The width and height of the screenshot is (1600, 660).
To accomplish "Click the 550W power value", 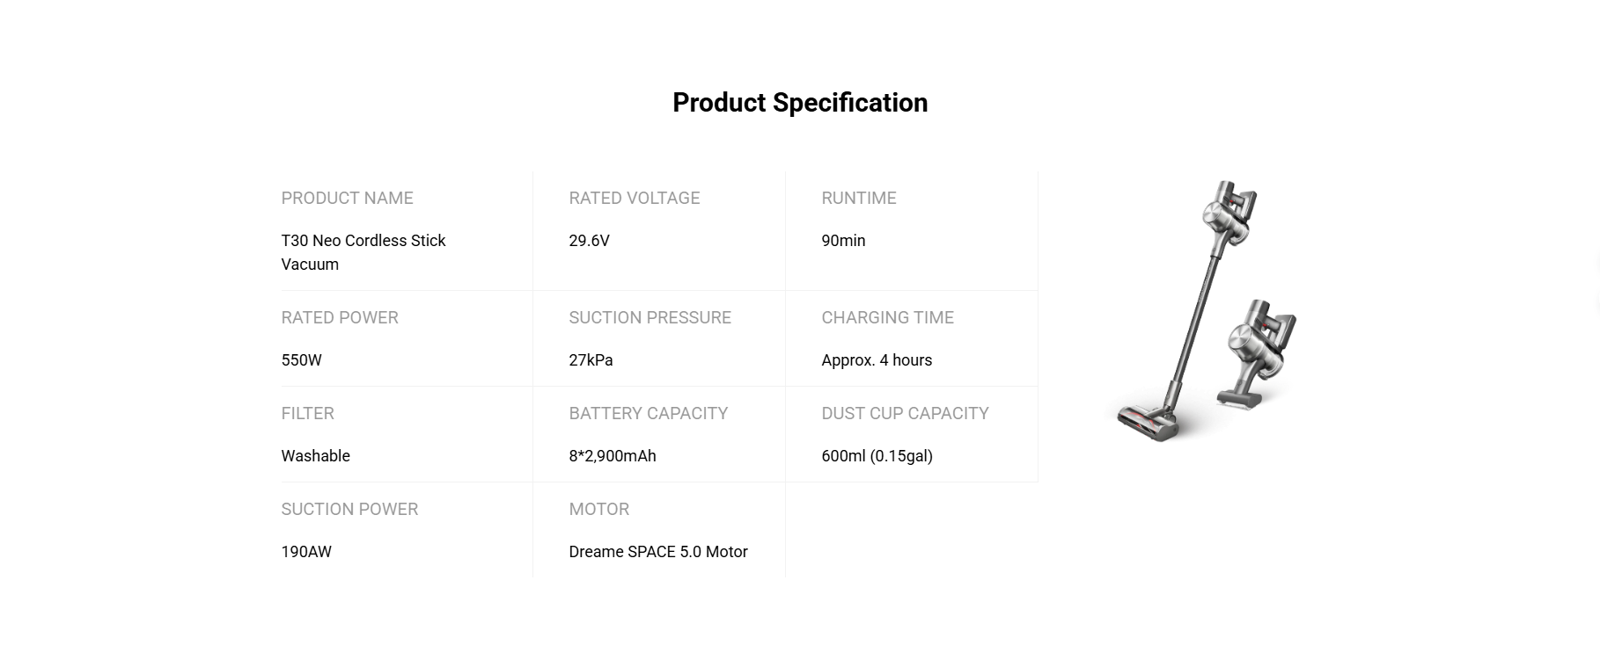I will point(301,360).
